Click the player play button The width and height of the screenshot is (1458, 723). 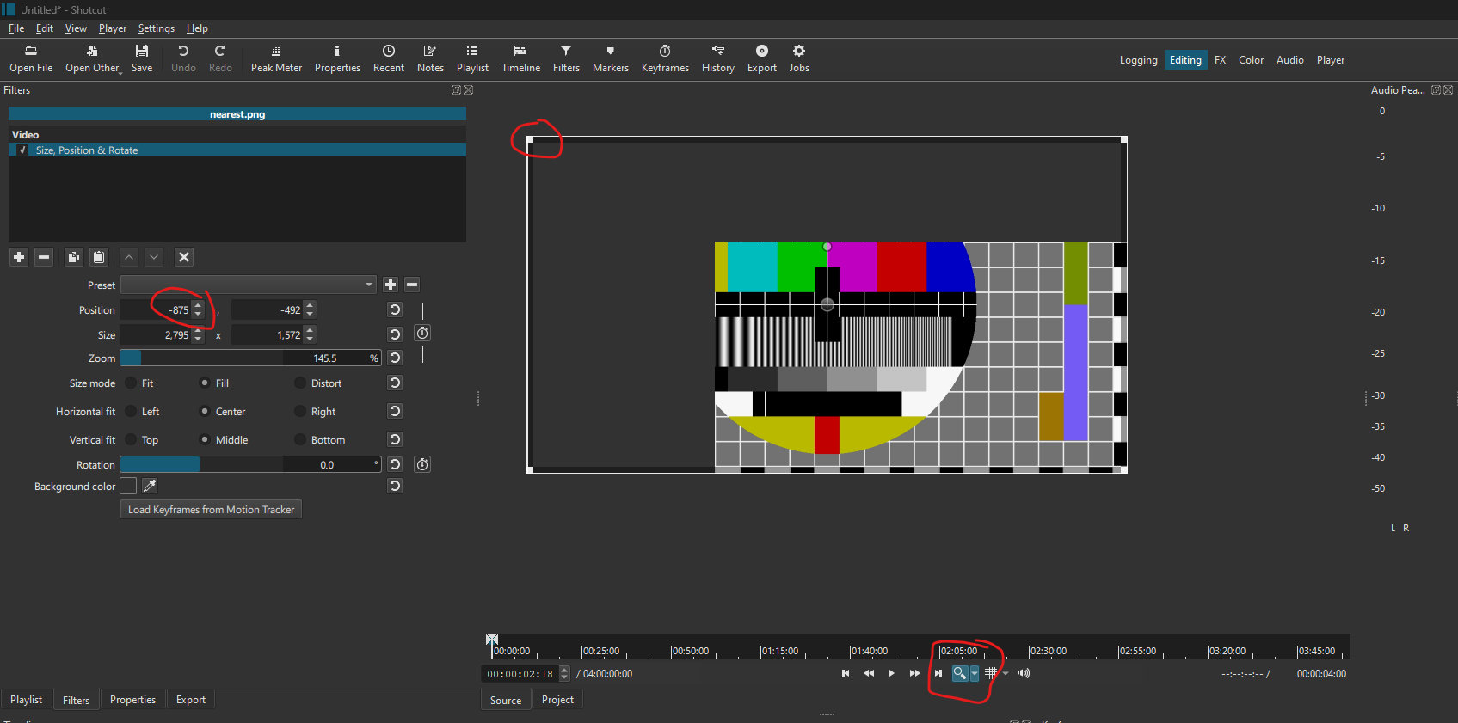click(891, 673)
